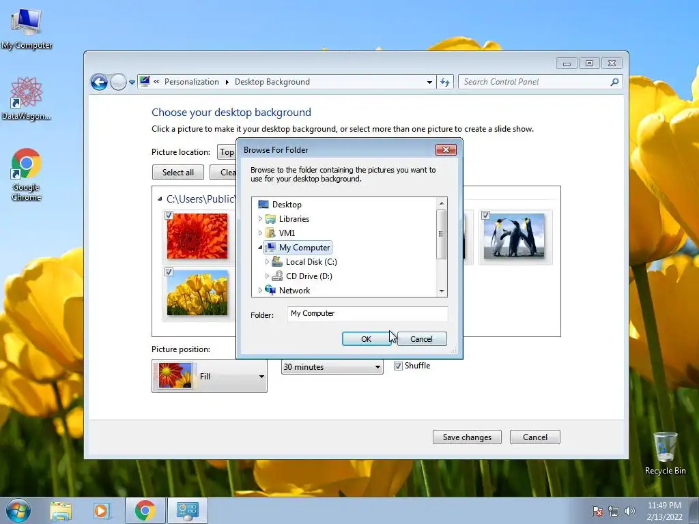
Task: Click Personalization in the breadcrumb
Action: coord(192,82)
